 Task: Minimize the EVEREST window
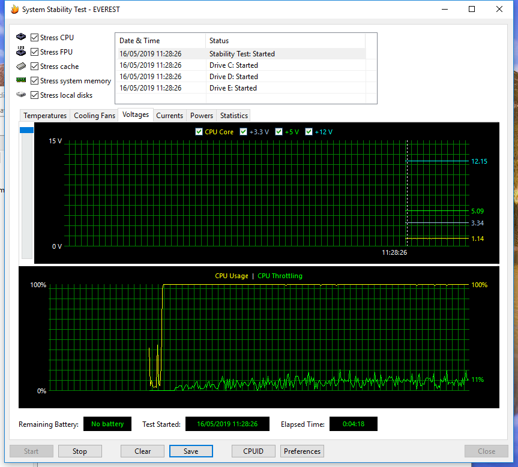pyautogui.click(x=445, y=9)
